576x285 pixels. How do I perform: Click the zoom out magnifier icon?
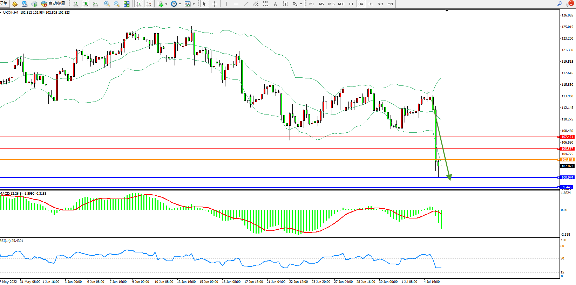point(116,4)
